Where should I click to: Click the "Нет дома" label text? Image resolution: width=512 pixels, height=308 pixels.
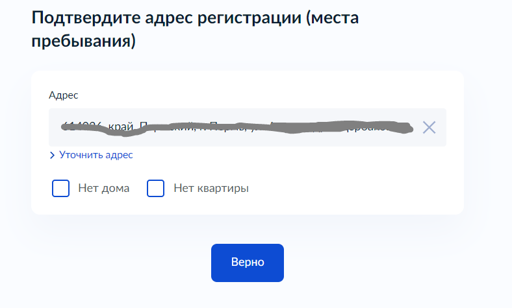[103, 189]
